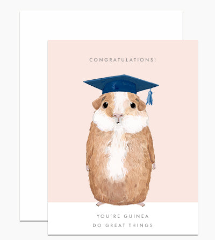
Task: Click the guinea pig's pink nose
Action: coord(118,115)
